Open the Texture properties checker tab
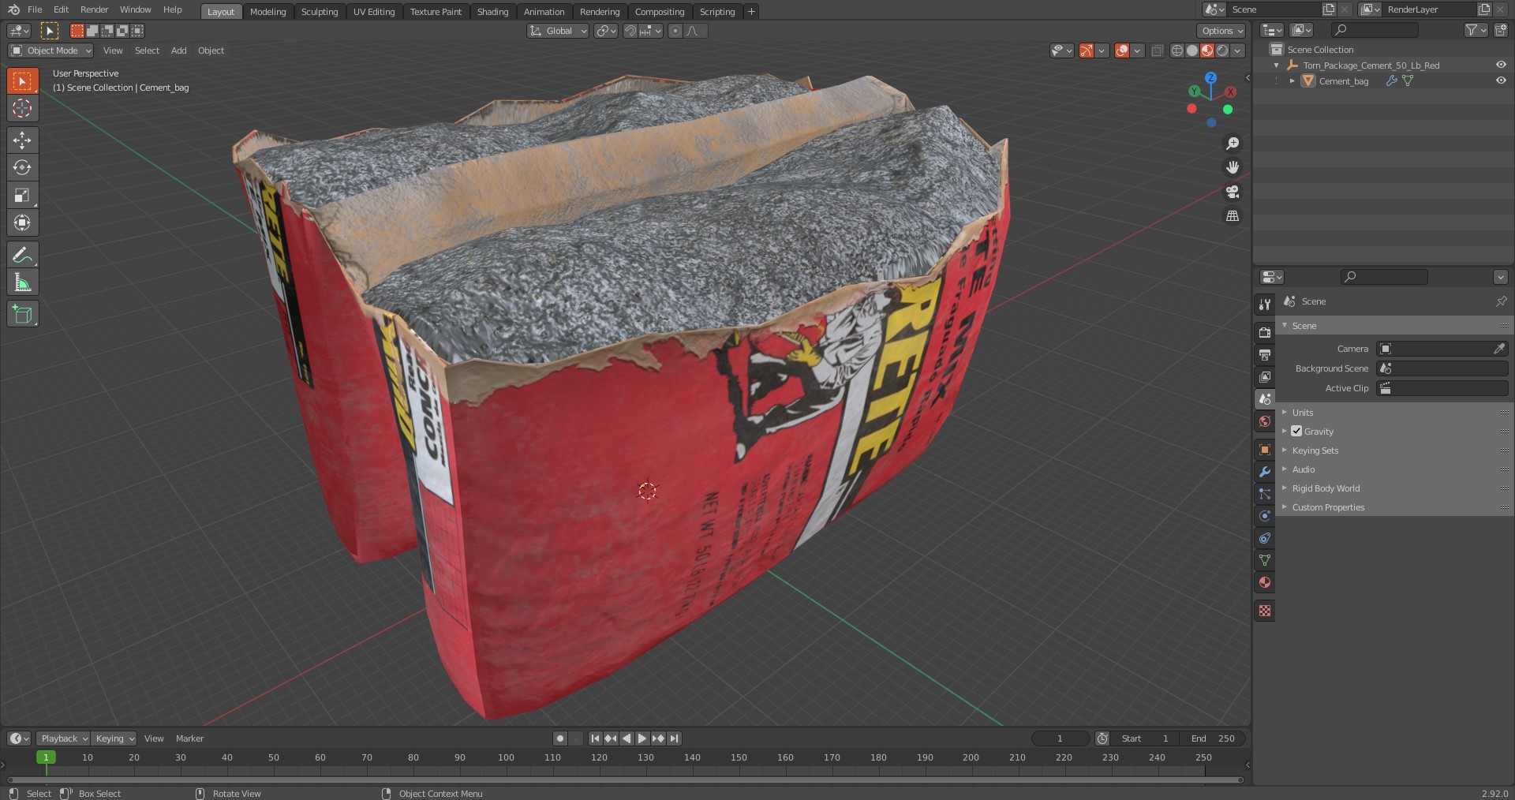 click(x=1265, y=611)
